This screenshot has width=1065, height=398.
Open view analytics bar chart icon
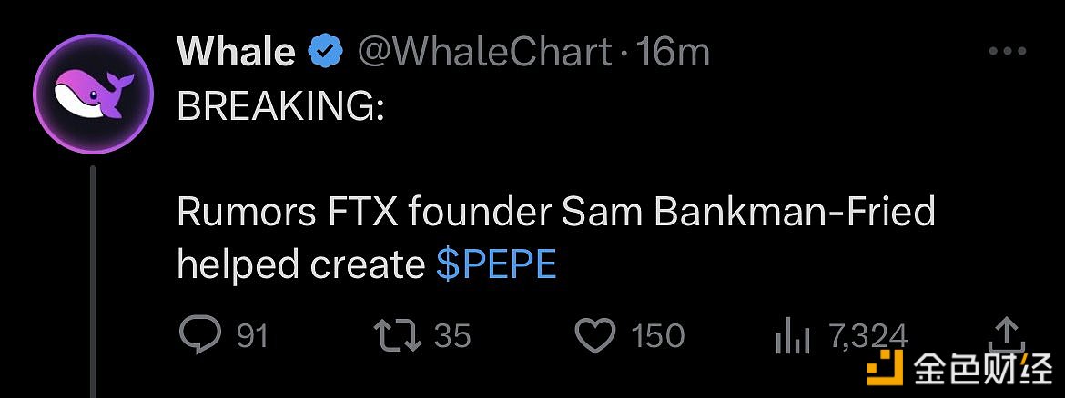(x=793, y=338)
